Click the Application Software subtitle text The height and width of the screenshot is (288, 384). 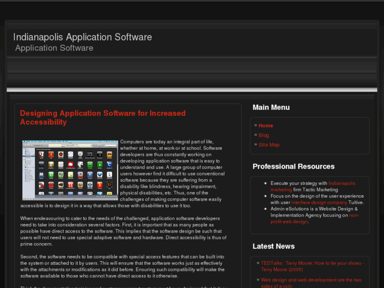pyautogui.click(x=54, y=48)
